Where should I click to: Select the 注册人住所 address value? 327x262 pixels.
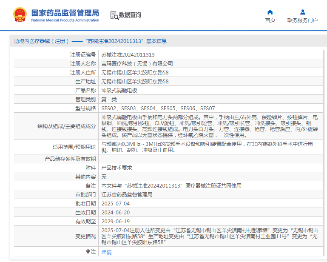(135, 73)
